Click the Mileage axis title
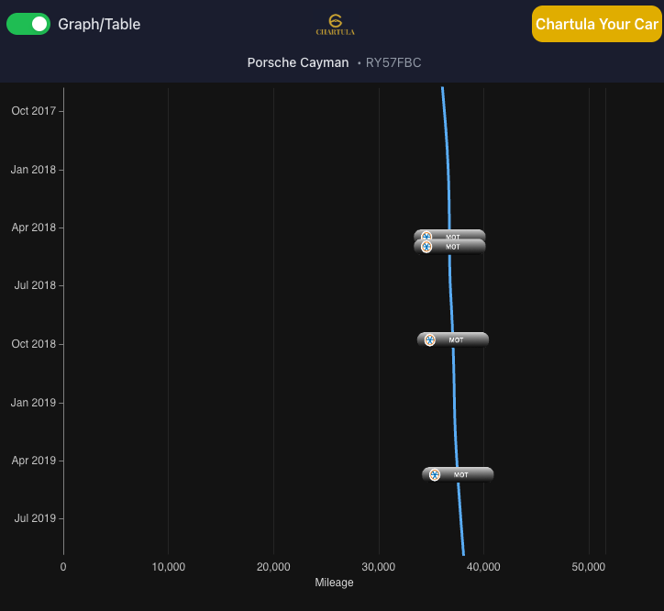 334,583
